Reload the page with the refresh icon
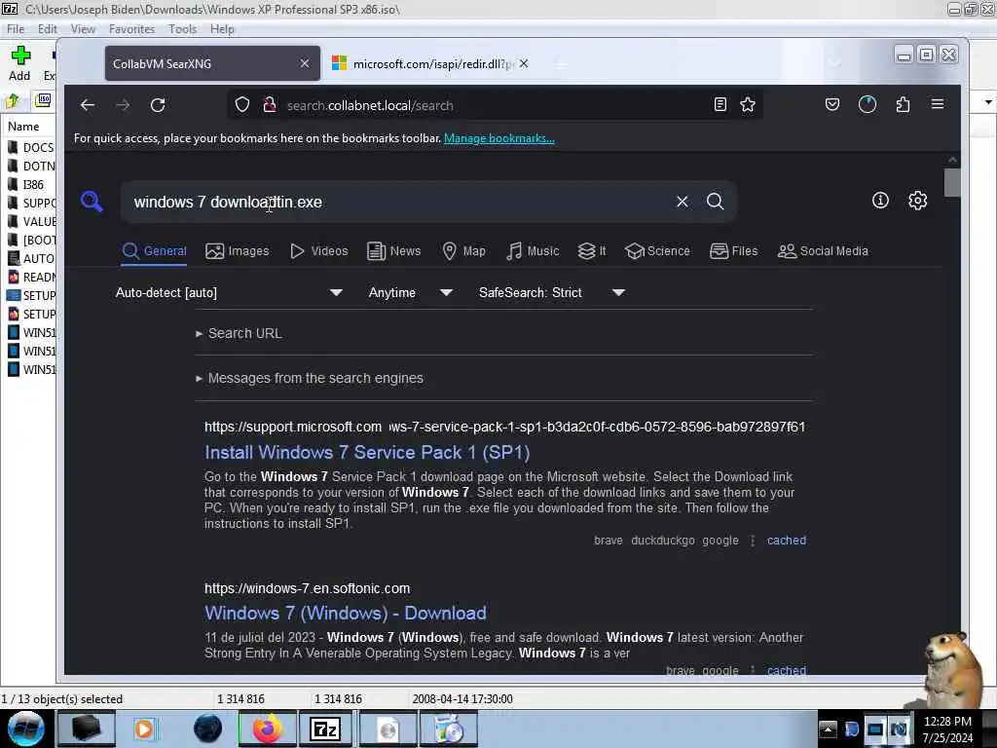Image resolution: width=997 pixels, height=748 pixels. [x=158, y=105]
